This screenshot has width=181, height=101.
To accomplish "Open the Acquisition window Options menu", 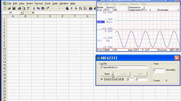I will click(134, 4).
